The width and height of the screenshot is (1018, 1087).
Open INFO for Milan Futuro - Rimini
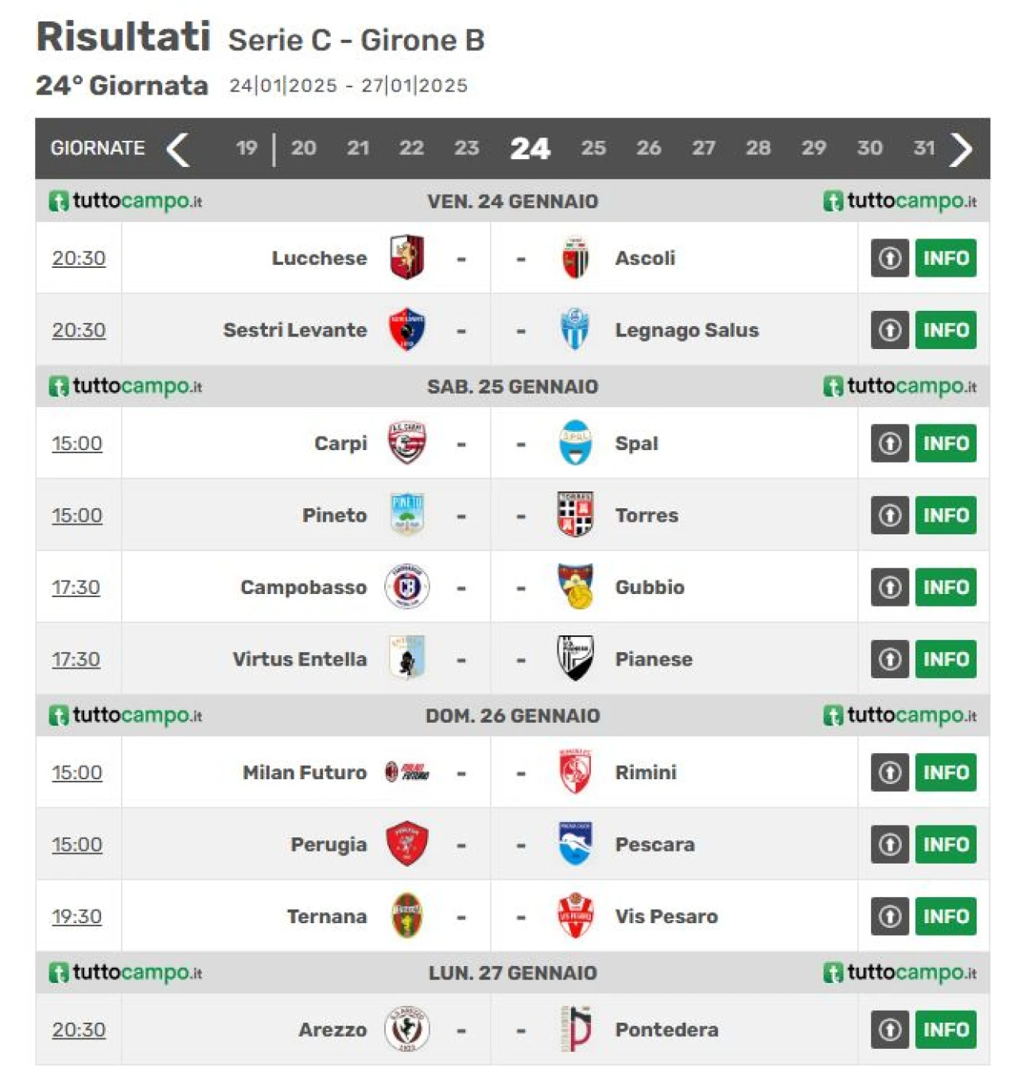[946, 772]
